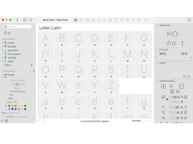This screenshot has width=193, height=144.
Task: Pick the Rotate tool in toolbar
Action: click(105, 20)
